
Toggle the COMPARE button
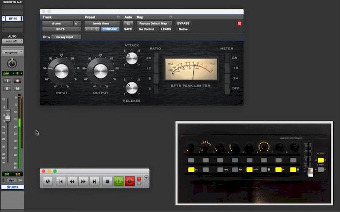click(110, 29)
